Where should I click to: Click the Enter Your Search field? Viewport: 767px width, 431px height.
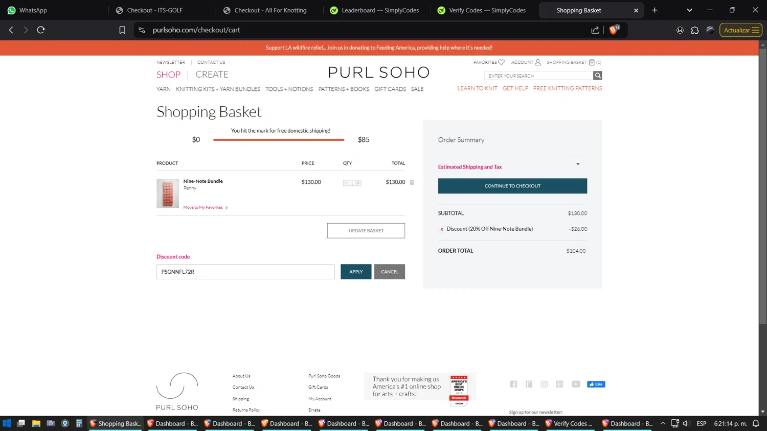click(x=538, y=76)
